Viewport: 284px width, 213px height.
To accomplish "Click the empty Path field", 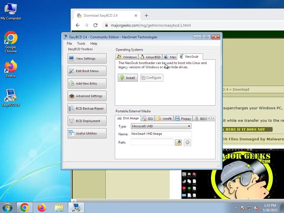I will 152,142.
